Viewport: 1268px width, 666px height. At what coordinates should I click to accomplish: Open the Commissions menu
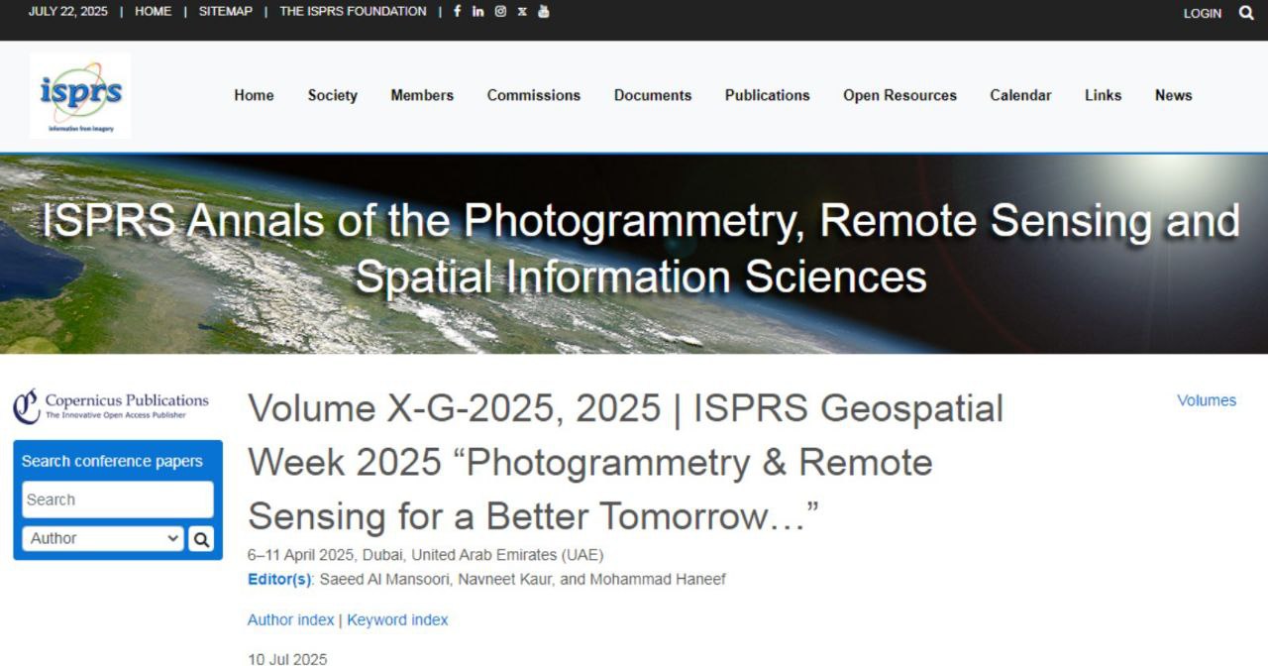tap(534, 95)
